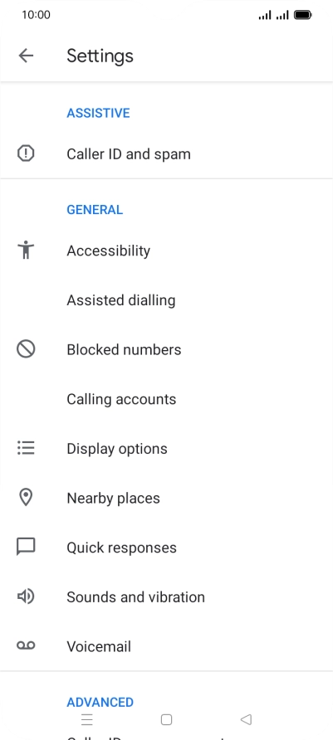Tap the back arrow icon
This screenshot has height=740, width=333.
pyautogui.click(x=26, y=56)
